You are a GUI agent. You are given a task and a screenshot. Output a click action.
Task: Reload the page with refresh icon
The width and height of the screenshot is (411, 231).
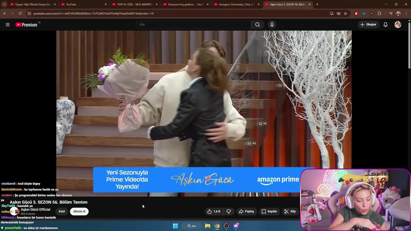[20, 13]
